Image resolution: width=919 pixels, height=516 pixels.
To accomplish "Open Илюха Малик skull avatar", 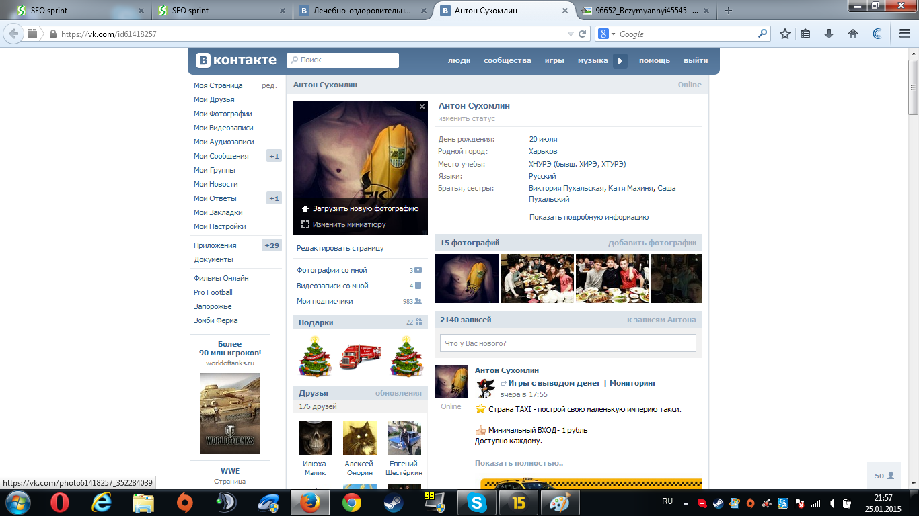I will [x=315, y=438].
